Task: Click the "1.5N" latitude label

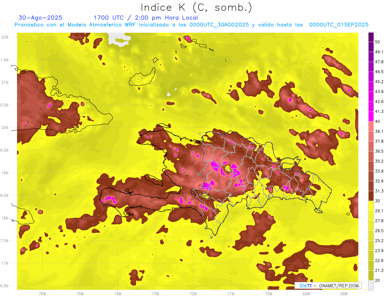Action: pos(5,60)
